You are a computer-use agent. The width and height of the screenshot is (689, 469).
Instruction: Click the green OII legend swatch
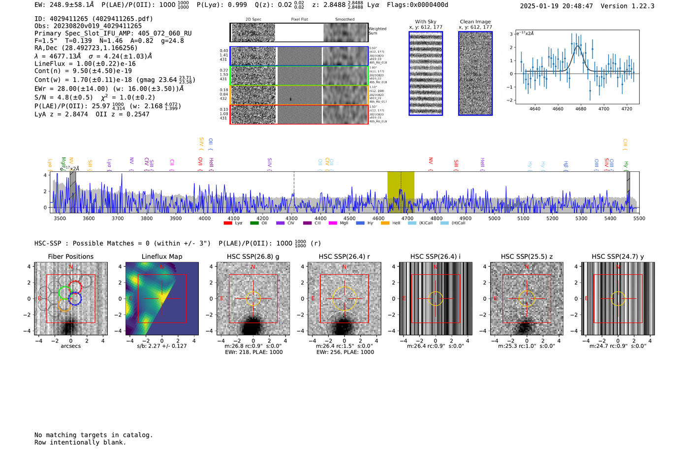click(x=254, y=223)
